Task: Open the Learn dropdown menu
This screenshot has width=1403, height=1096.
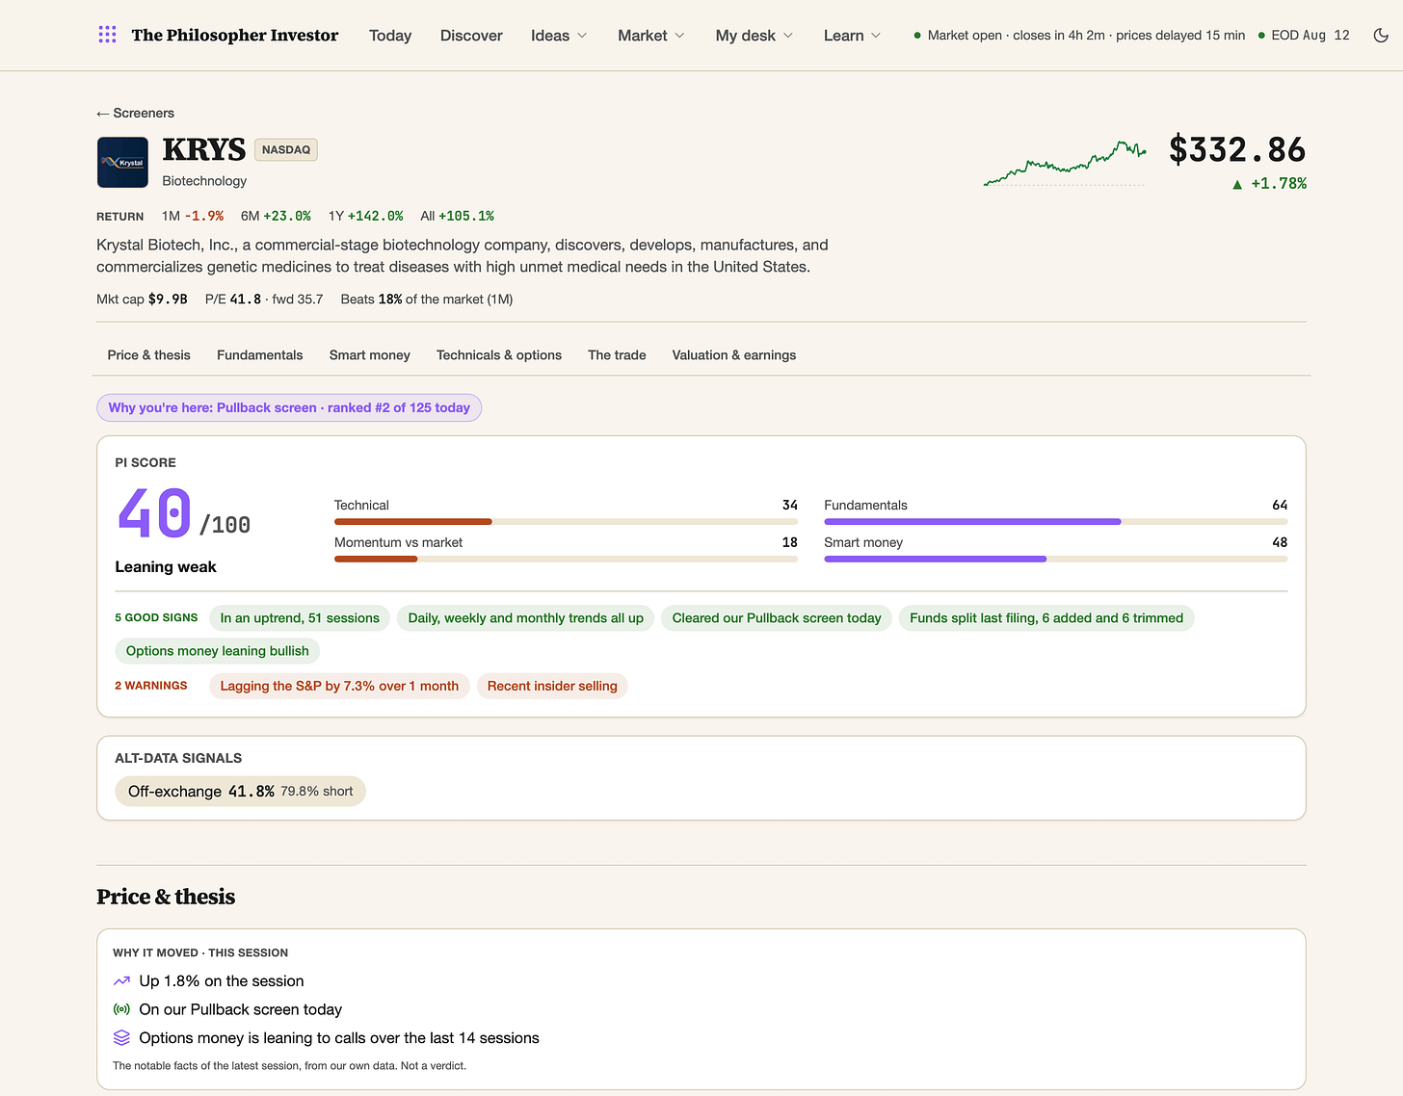Action: click(x=853, y=36)
